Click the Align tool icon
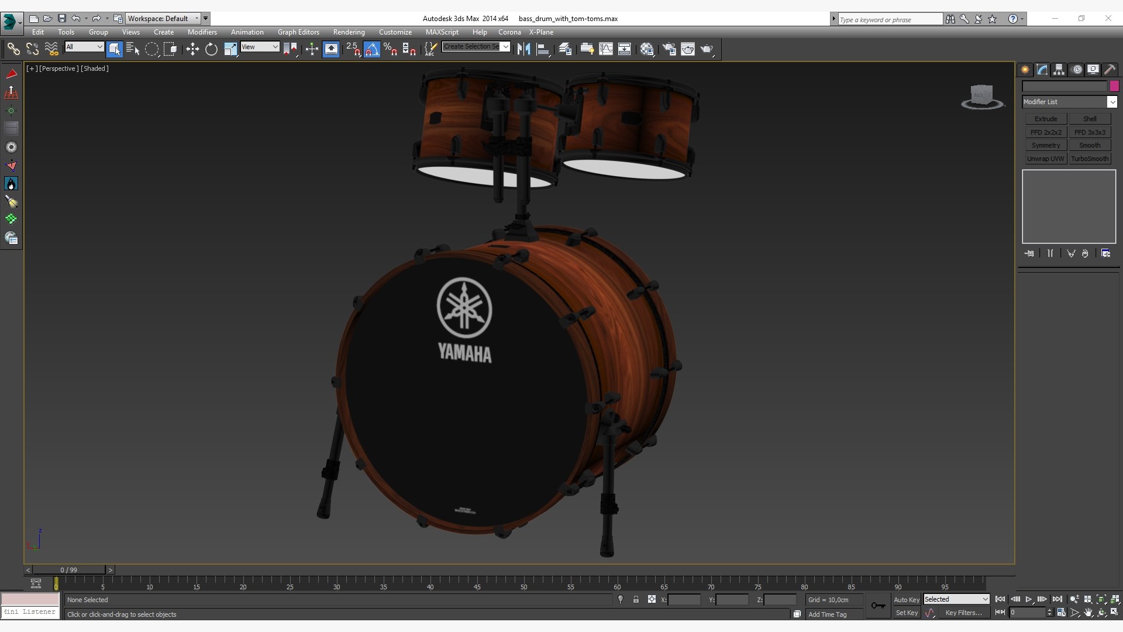Screen dimensions: 1123x632 tap(543, 49)
